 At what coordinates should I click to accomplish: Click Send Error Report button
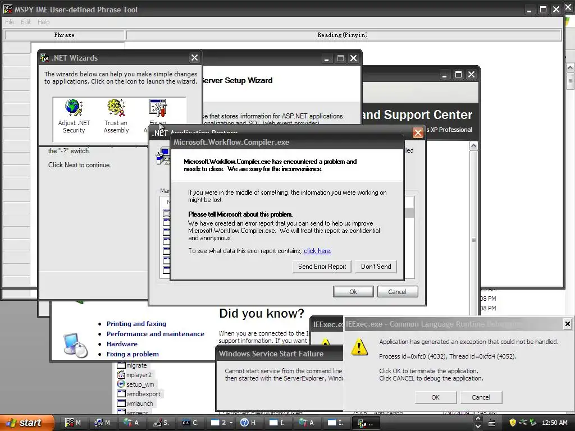[x=322, y=267]
